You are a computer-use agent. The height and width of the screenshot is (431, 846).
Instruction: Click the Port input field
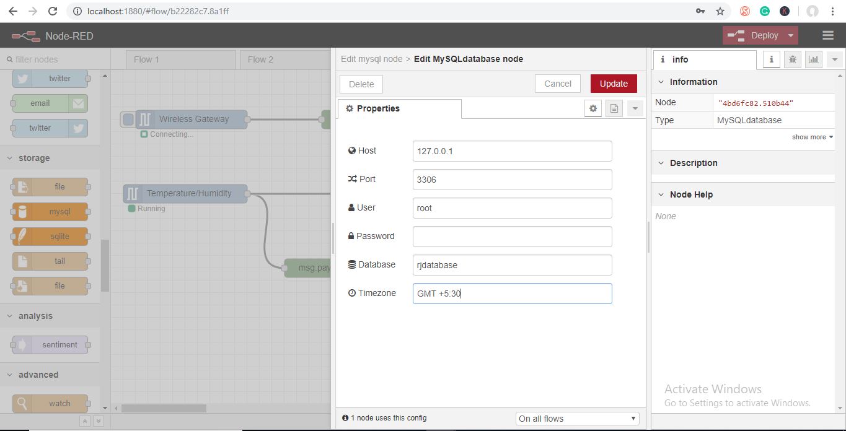click(x=512, y=180)
